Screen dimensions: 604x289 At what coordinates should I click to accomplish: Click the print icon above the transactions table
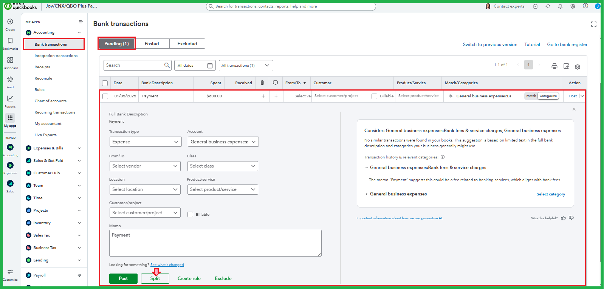tap(554, 66)
